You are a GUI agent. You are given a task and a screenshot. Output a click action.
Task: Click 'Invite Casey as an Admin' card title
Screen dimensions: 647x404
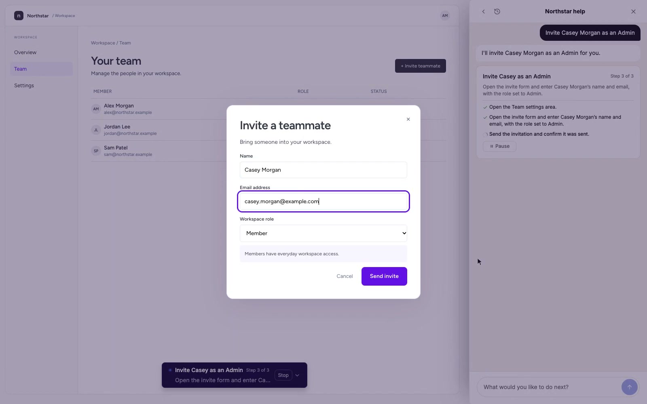(x=516, y=76)
